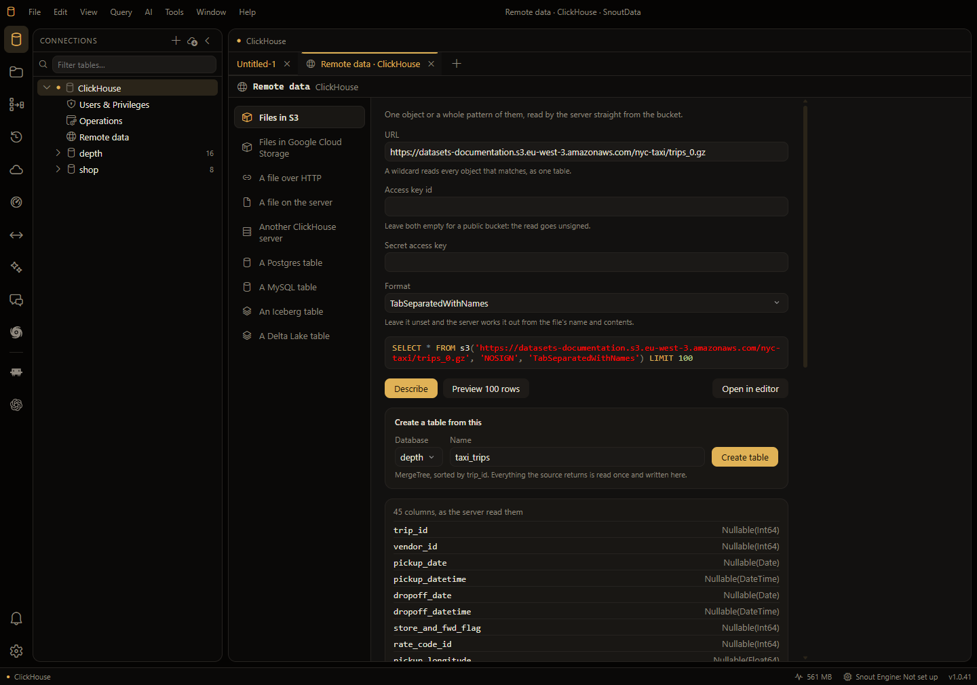Click the Filter tables search field
The image size is (977, 685).
click(134, 64)
